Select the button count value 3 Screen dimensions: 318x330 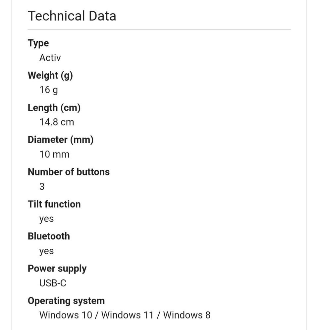(x=42, y=187)
